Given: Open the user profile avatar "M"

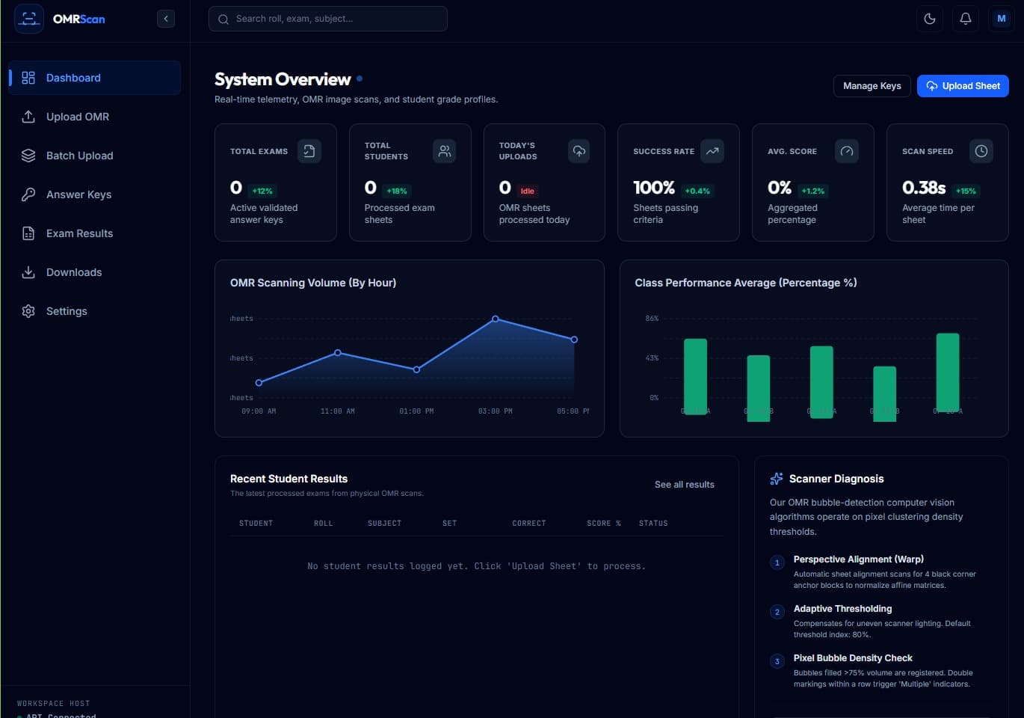Looking at the screenshot, I should [1002, 19].
